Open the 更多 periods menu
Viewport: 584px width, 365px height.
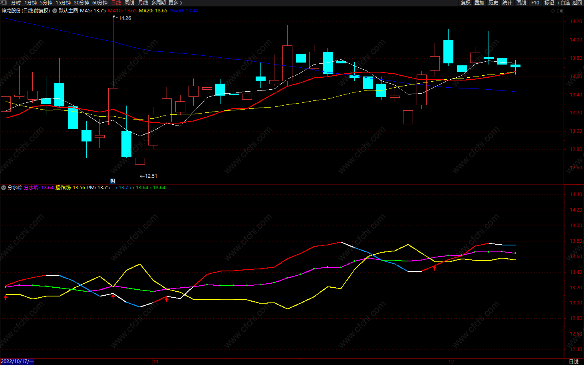(x=175, y=3)
